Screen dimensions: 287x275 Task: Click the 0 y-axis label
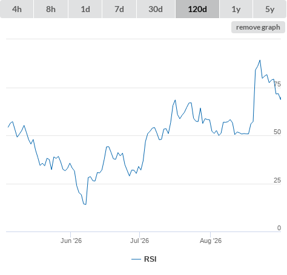[279, 228]
